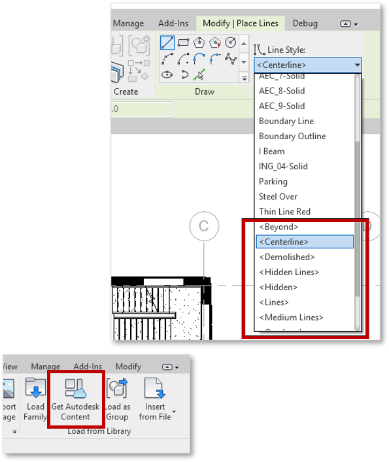Select the Rectangle draw tool
The image size is (389, 462).
click(x=183, y=42)
